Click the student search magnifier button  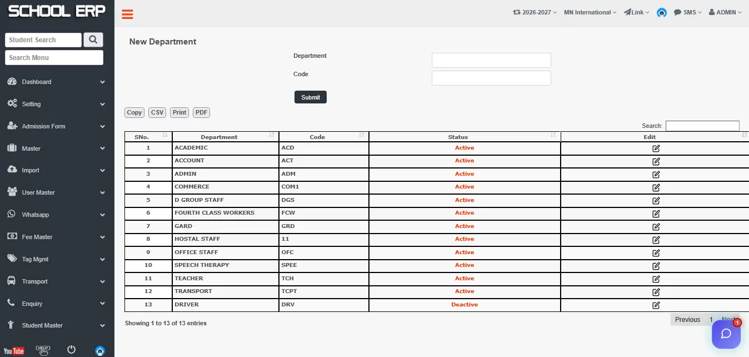(93, 40)
